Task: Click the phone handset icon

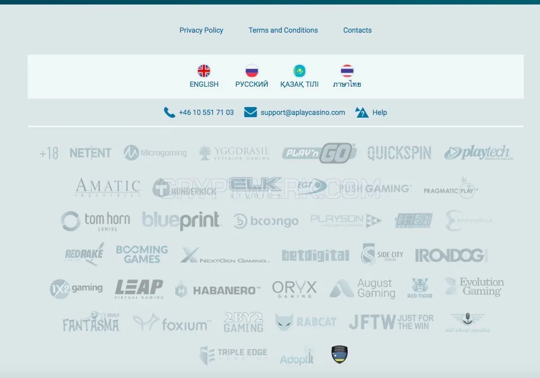Action: click(170, 112)
